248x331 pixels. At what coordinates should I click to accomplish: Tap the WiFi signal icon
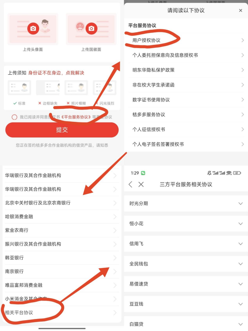229,173
